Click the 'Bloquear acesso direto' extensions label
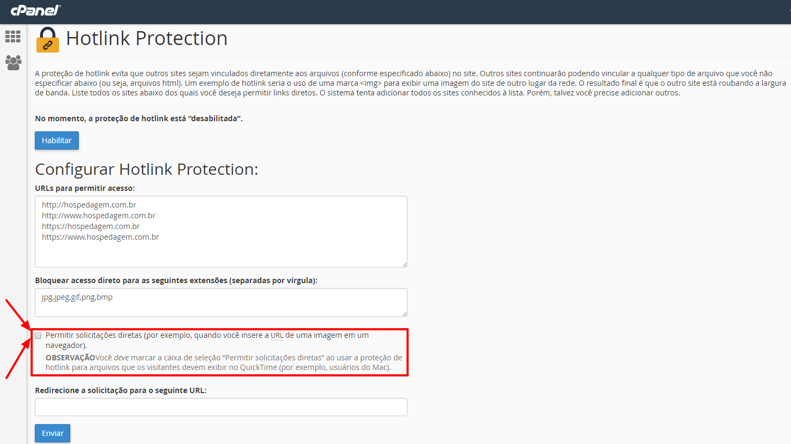 (176, 280)
